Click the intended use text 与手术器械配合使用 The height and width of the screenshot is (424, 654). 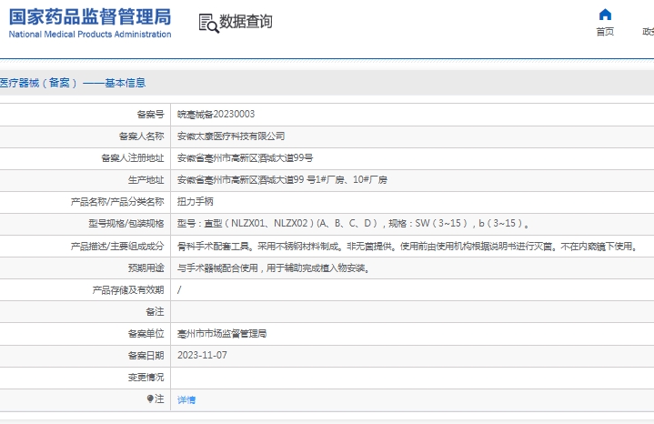273,268
